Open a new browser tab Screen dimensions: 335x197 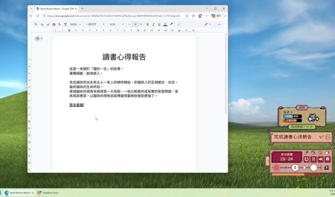[82, 9]
